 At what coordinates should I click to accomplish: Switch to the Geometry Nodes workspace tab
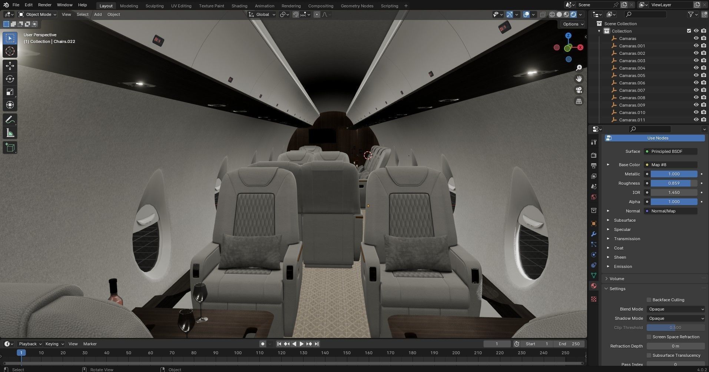357,6
